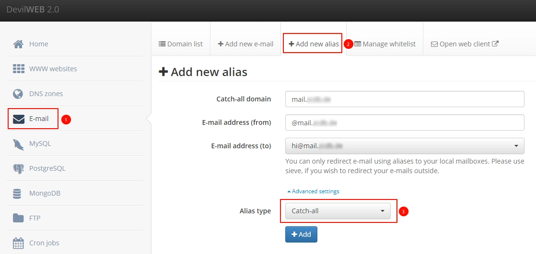Viewport: 536px width, 254px height.
Task: Open the Alias type Catch-all dropdown
Action: tap(338, 211)
